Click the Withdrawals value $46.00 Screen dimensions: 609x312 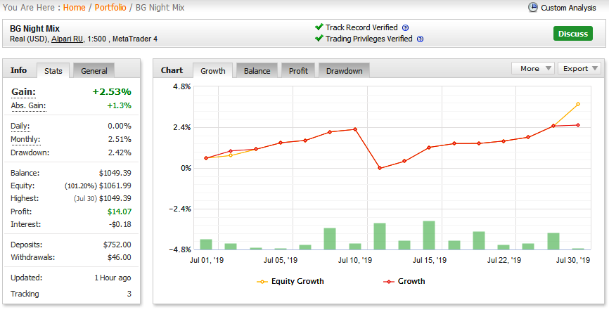(120, 257)
